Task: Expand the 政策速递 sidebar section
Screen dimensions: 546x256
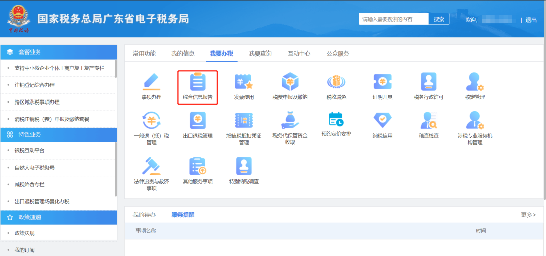Action: pos(59,217)
